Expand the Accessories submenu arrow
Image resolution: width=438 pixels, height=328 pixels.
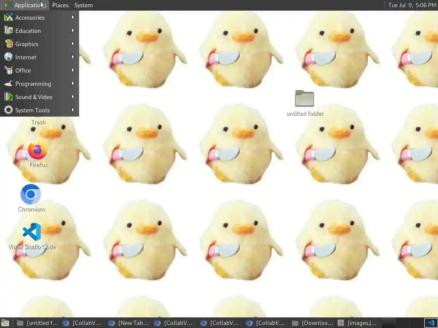[x=73, y=17]
